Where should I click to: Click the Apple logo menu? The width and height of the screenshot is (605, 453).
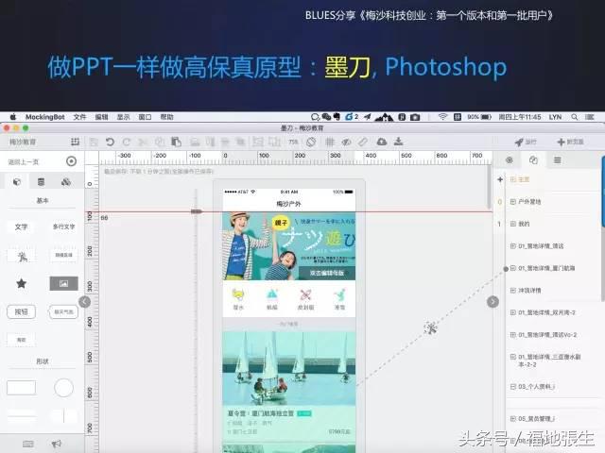[12, 117]
